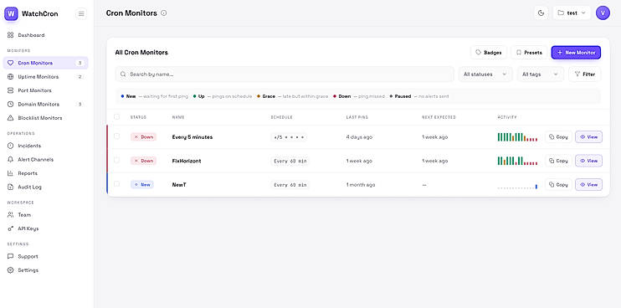Click the Every 5 minutes activity bars
621x308 pixels.
pos(517,137)
